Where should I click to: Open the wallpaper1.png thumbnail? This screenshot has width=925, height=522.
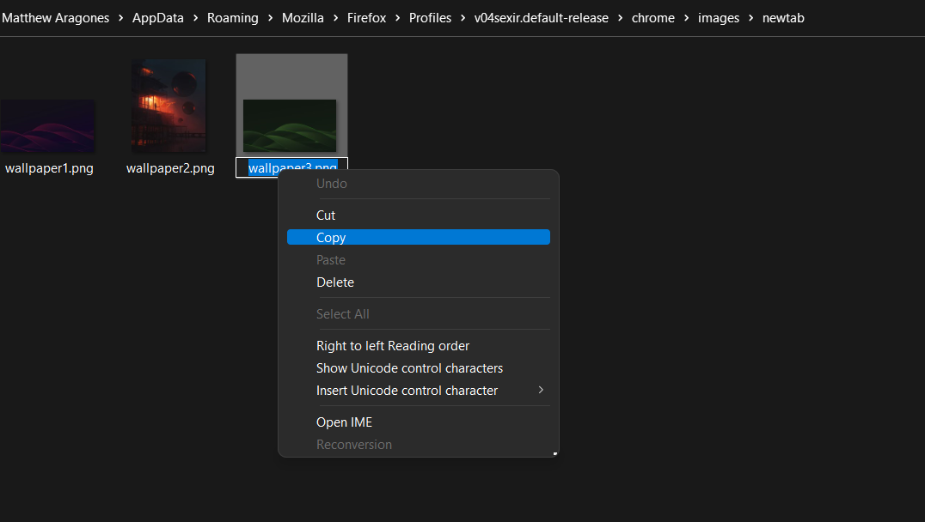pyautogui.click(x=47, y=124)
